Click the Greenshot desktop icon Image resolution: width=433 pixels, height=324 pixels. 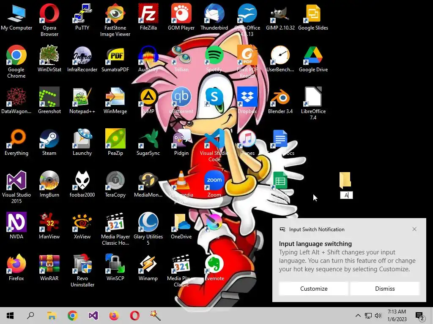49,97
